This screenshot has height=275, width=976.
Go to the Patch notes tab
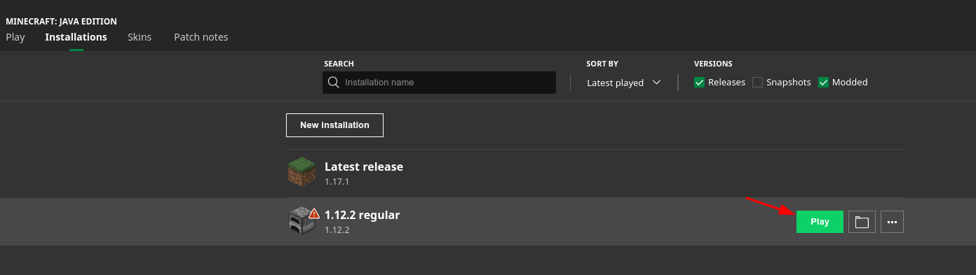[x=201, y=37]
